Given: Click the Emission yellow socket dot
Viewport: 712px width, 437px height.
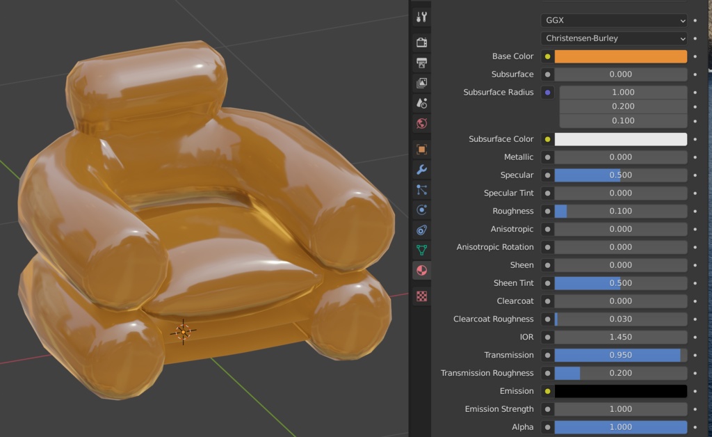Looking at the screenshot, I should [548, 391].
